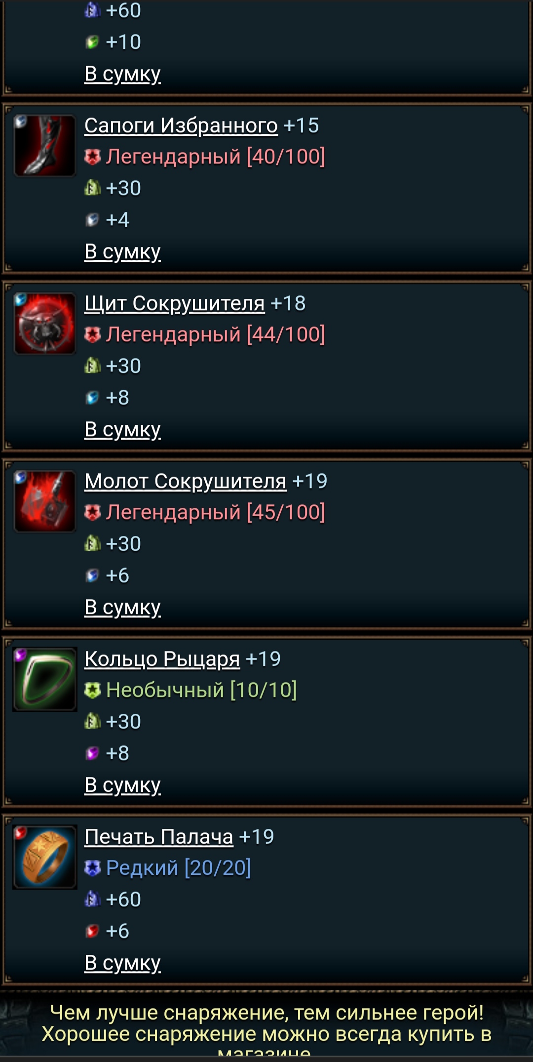View the Молот Сокрушителя item details

(186, 481)
